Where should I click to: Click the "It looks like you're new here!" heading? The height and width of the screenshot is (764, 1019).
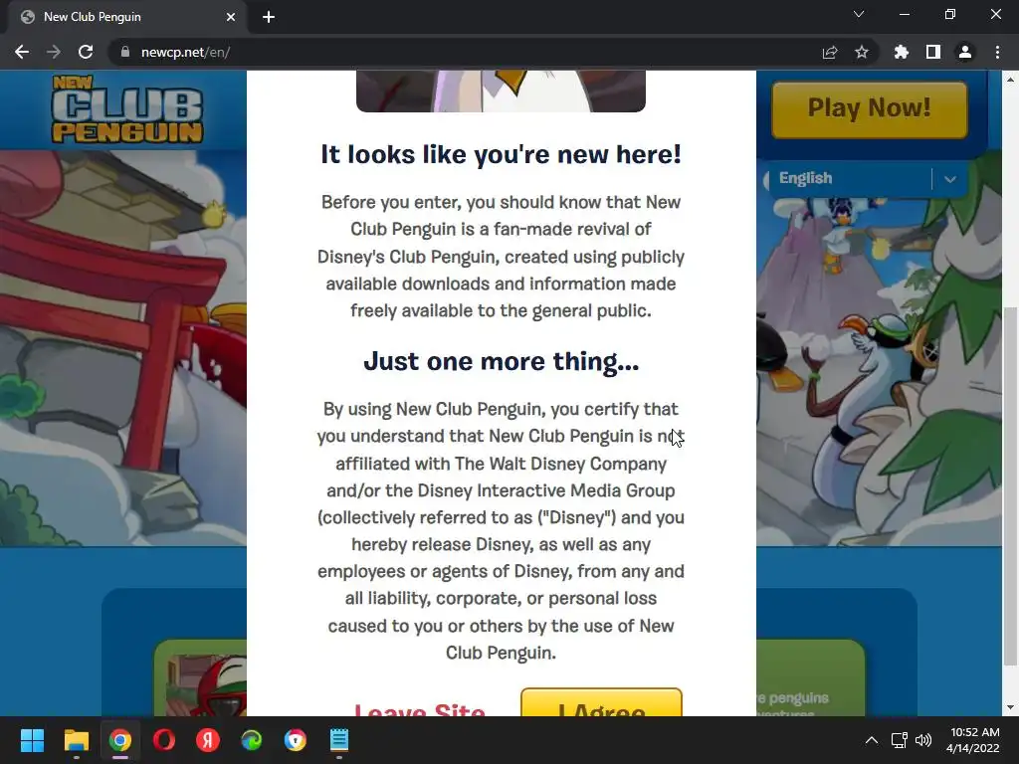point(502,154)
